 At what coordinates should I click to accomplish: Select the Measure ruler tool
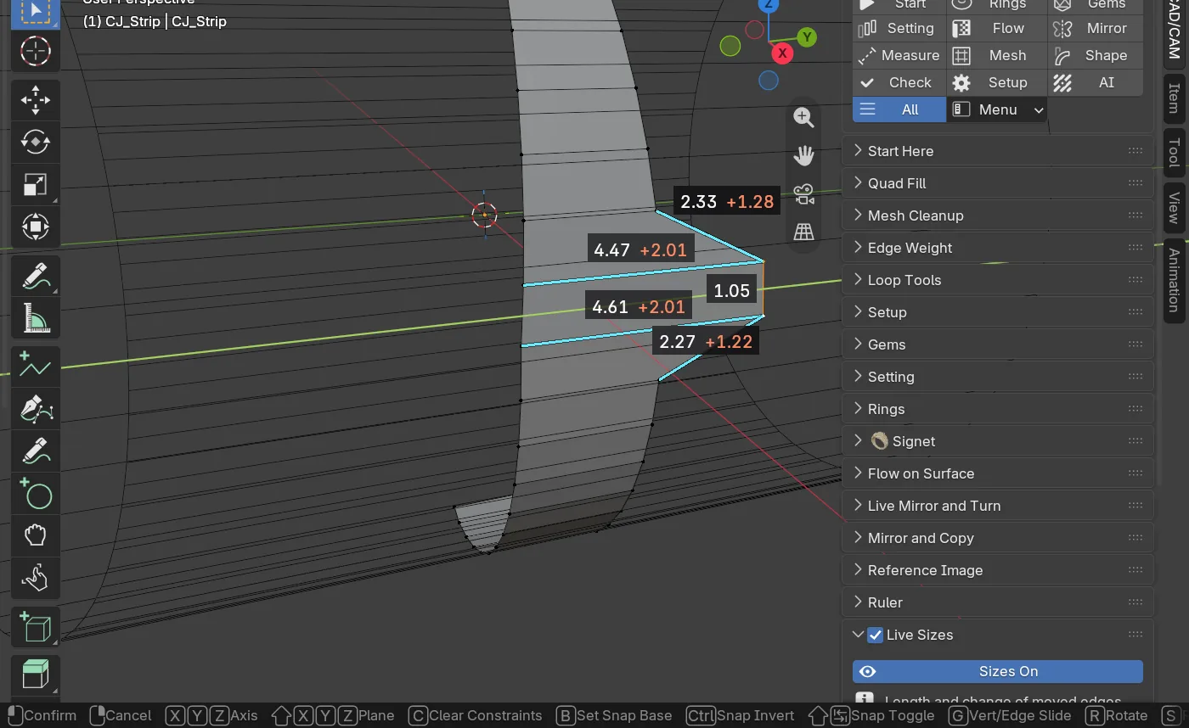[x=35, y=318]
